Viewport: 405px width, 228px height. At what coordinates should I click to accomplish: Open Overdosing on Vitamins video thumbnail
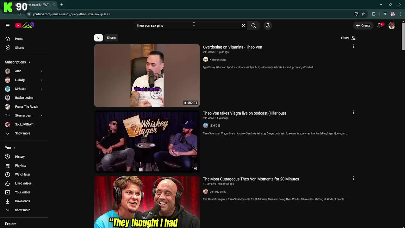pos(147,75)
